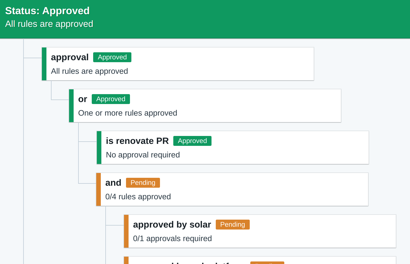This screenshot has height=264, width=410.
Task: Toggle the Approved badge on the or rule
Action: coord(111,99)
